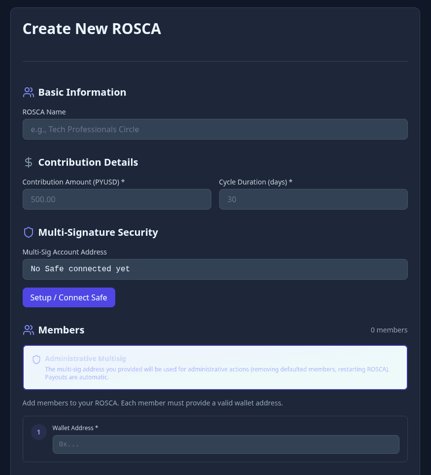Click the Members section heading text
The height and width of the screenshot is (475, 431).
tap(61, 329)
